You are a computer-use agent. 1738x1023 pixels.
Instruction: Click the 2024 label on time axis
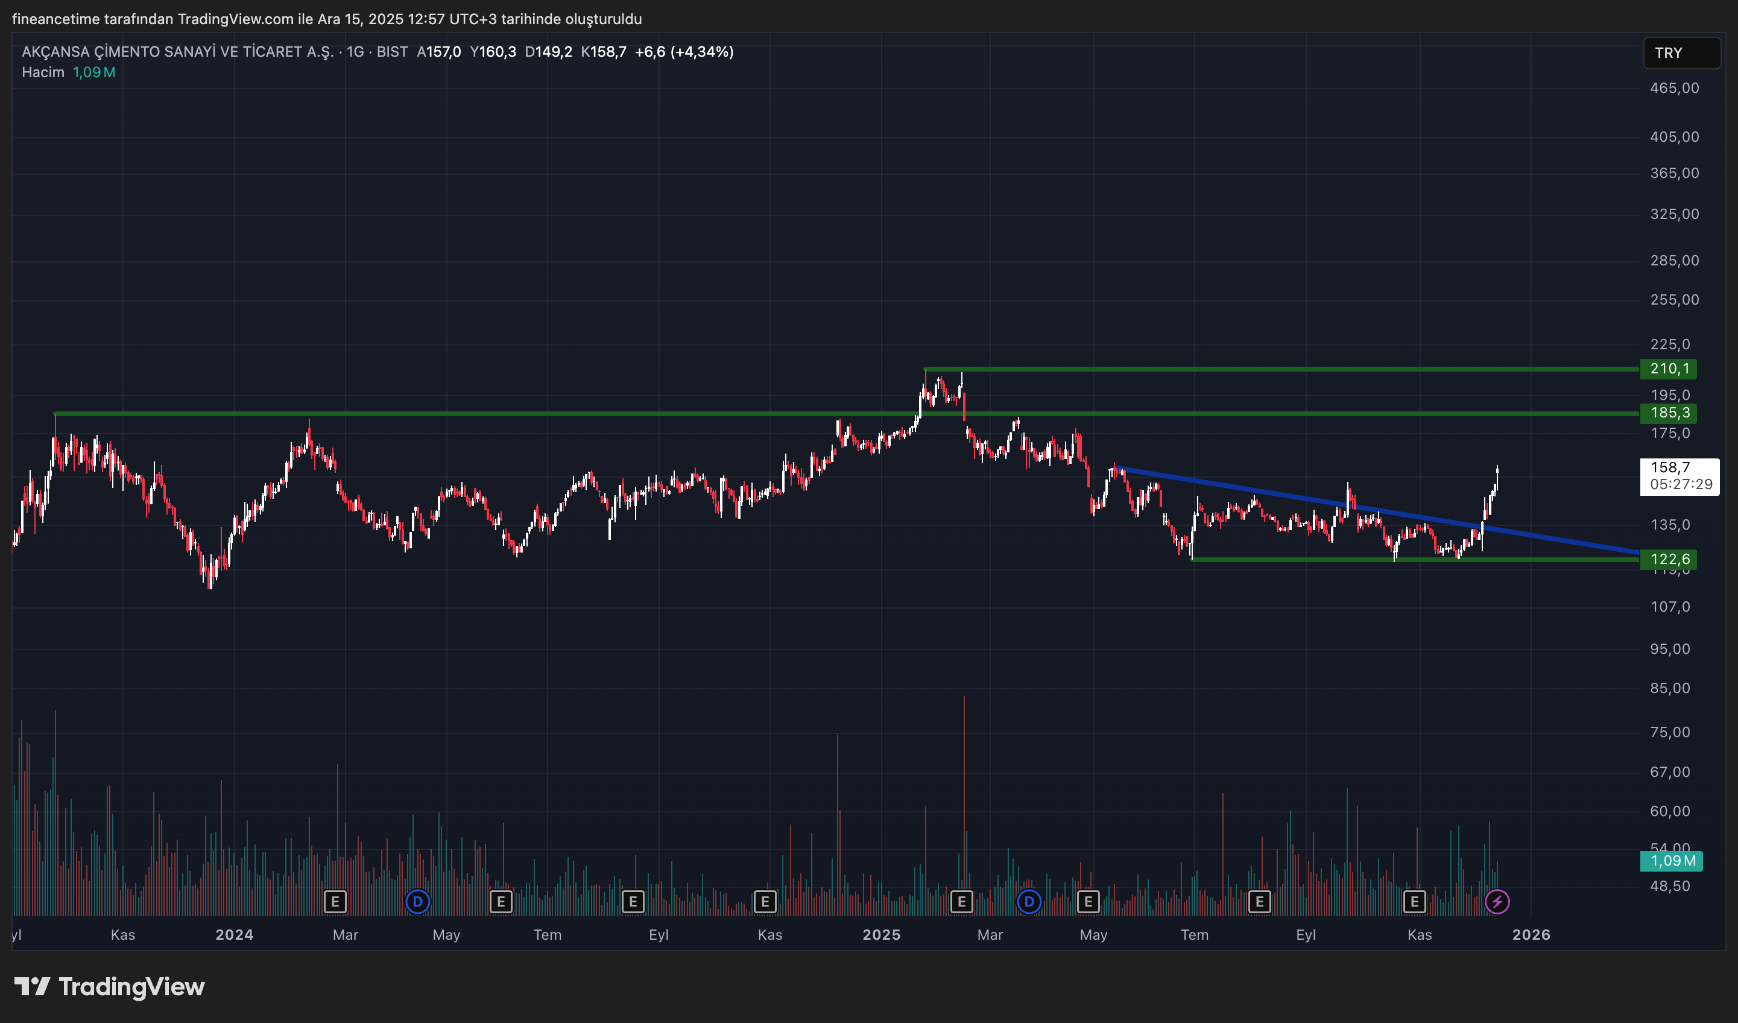234,935
